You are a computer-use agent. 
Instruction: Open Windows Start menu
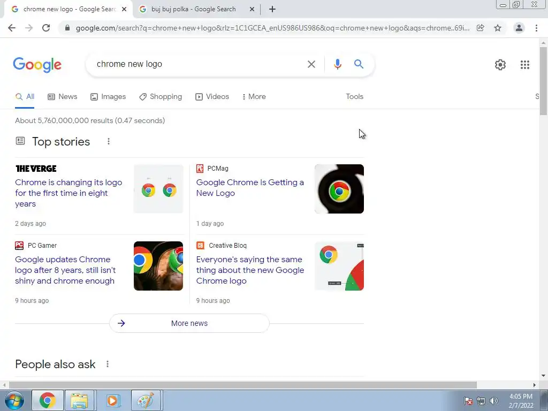[14, 400]
